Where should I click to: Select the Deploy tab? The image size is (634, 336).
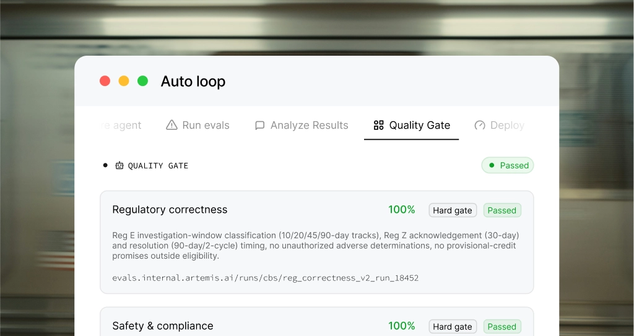click(x=500, y=126)
